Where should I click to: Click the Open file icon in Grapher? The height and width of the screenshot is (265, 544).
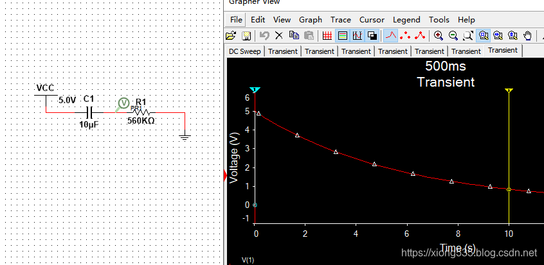[x=231, y=35]
